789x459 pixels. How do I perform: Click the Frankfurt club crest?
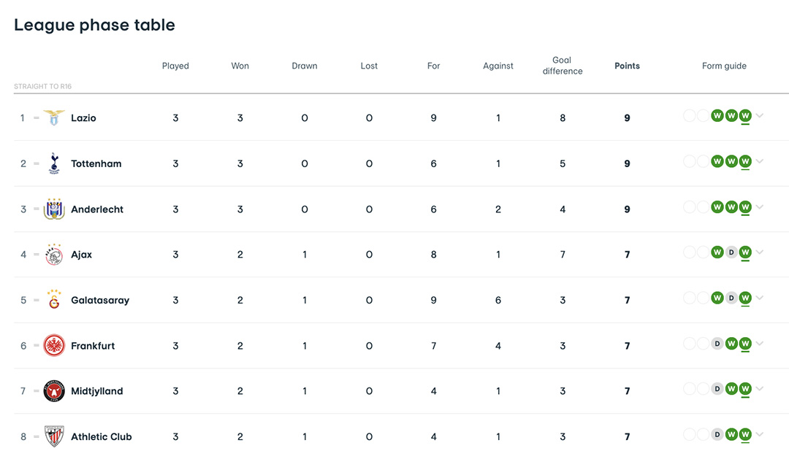[54, 345]
